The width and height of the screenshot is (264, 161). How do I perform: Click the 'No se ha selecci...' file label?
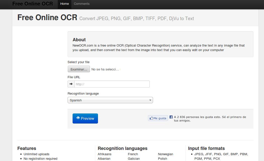[105, 69]
